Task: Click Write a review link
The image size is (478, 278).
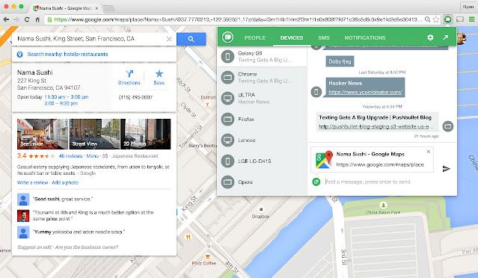Action: point(33,182)
